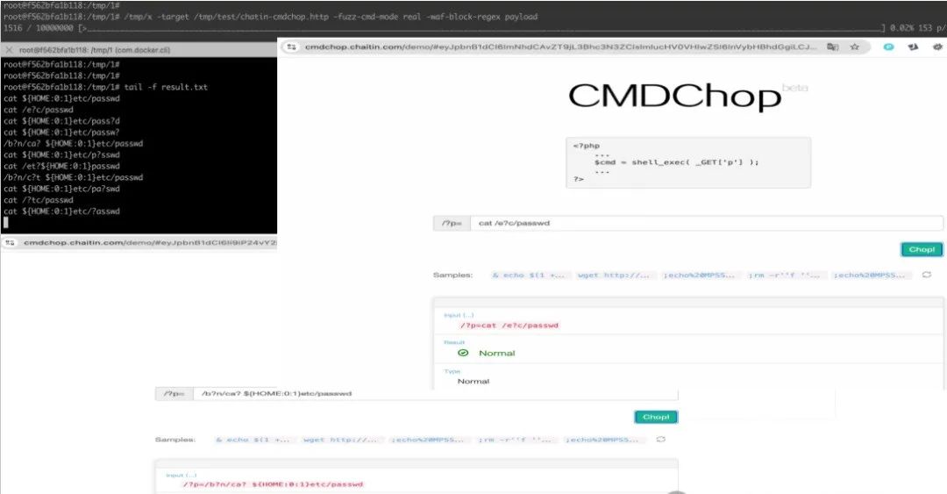Click the /?p= prefix label in upper page
The image size is (947, 494).
point(452,223)
